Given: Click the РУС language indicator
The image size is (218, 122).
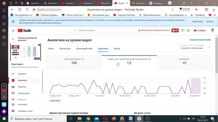Looking at the screenshot, I should click(193, 119).
